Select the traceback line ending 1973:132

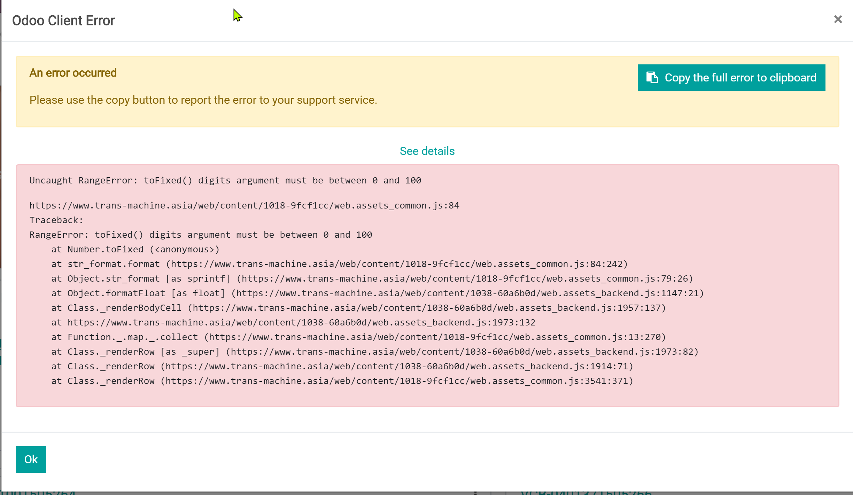click(293, 322)
